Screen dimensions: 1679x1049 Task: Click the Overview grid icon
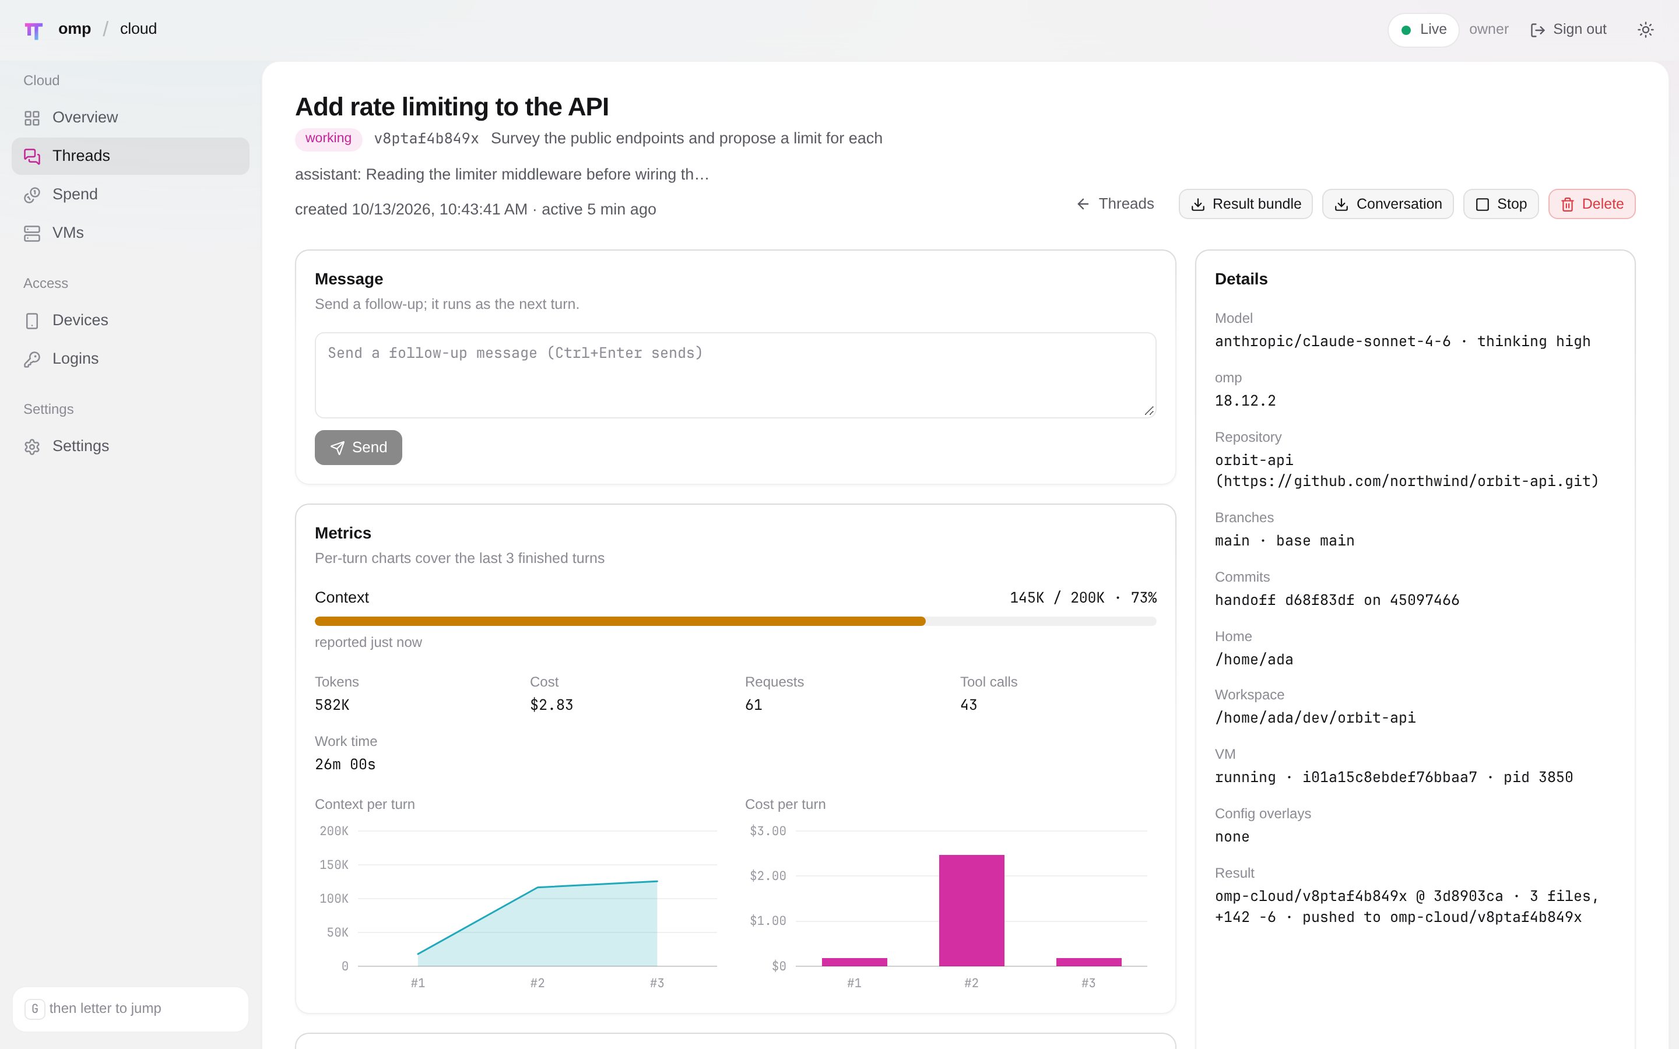[32, 118]
